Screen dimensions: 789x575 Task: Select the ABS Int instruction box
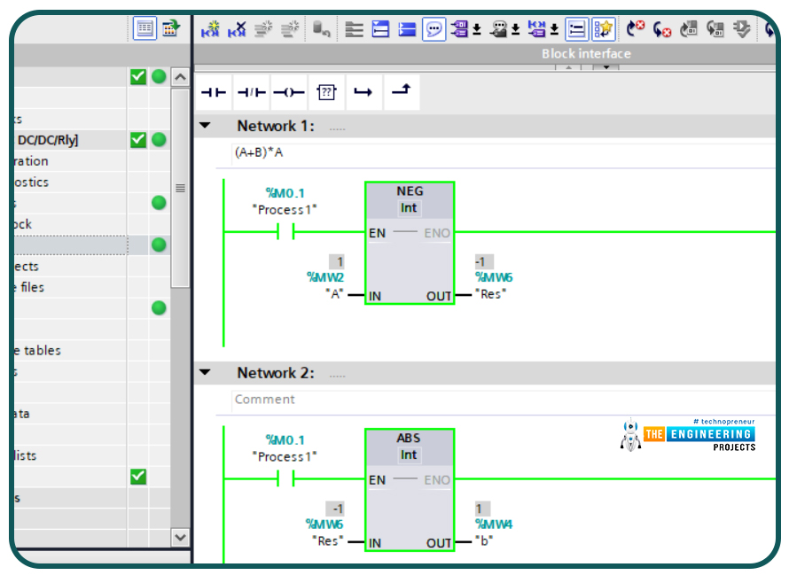[x=410, y=490]
